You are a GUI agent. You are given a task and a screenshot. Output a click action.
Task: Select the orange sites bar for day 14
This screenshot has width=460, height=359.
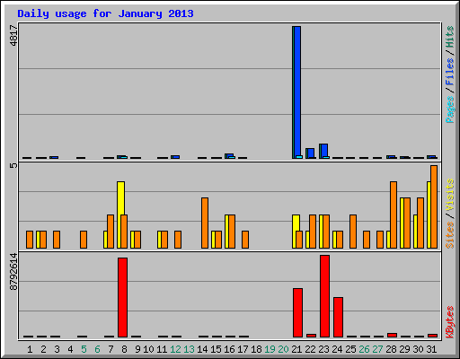coord(205,223)
